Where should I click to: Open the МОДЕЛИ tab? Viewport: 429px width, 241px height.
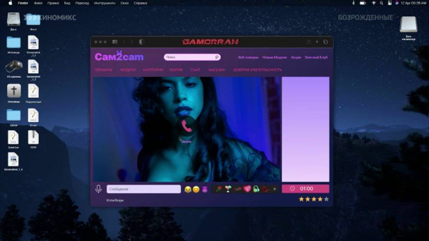(128, 70)
